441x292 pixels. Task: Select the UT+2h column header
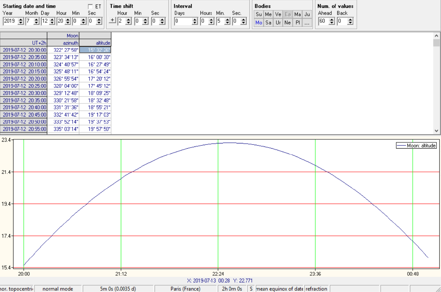click(23, 43)
